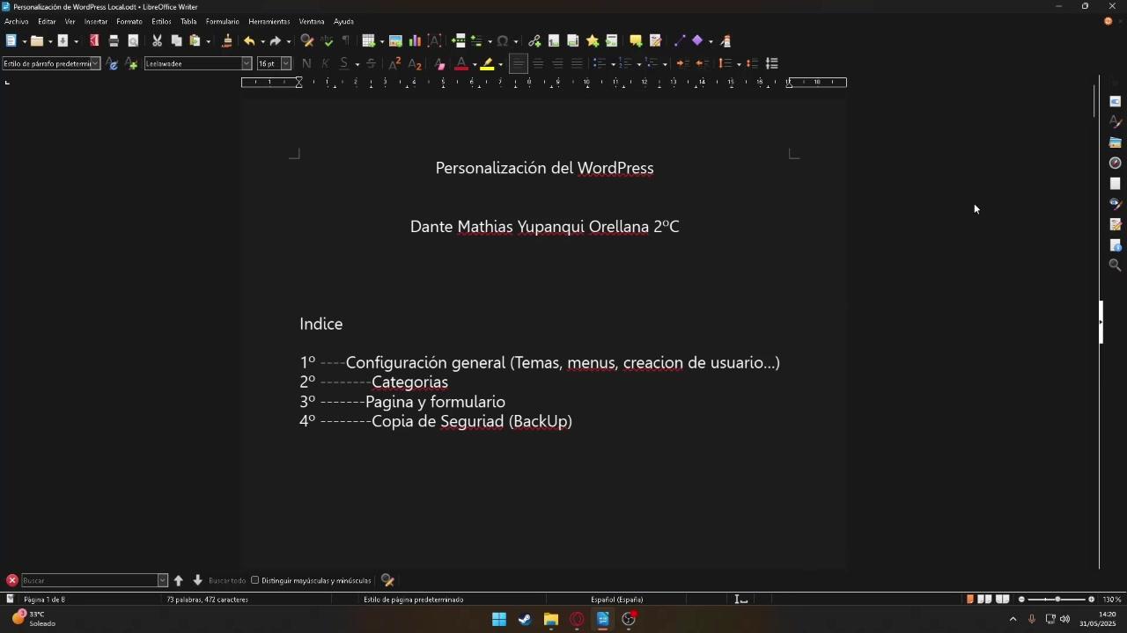Open Find and Replace dialog icon

coord(307,40)
